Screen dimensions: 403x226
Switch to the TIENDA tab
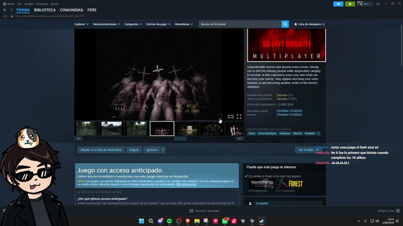[x=23, y=10]
